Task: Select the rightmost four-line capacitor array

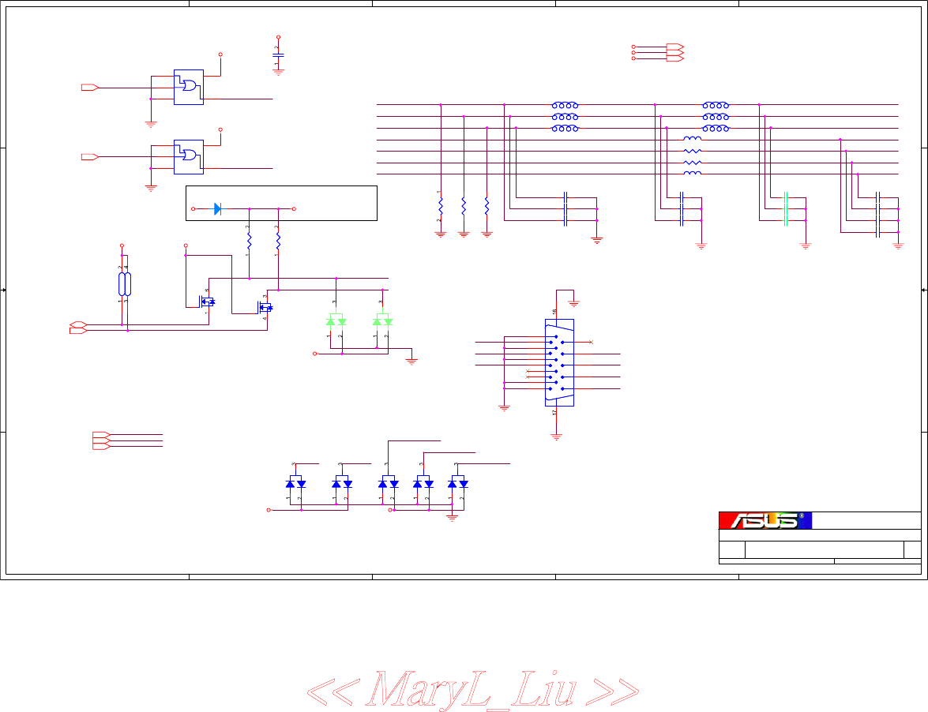Action: click(x=877, y=214)
